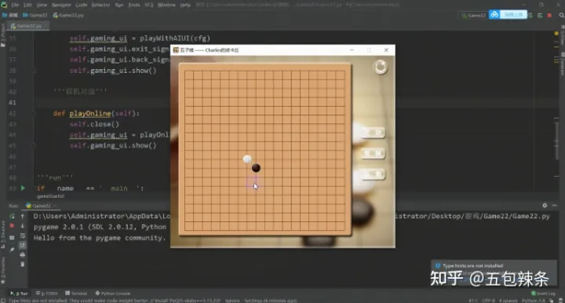Open the Window menu
This screenshot has width=565, height=303.
coord(166,5)
